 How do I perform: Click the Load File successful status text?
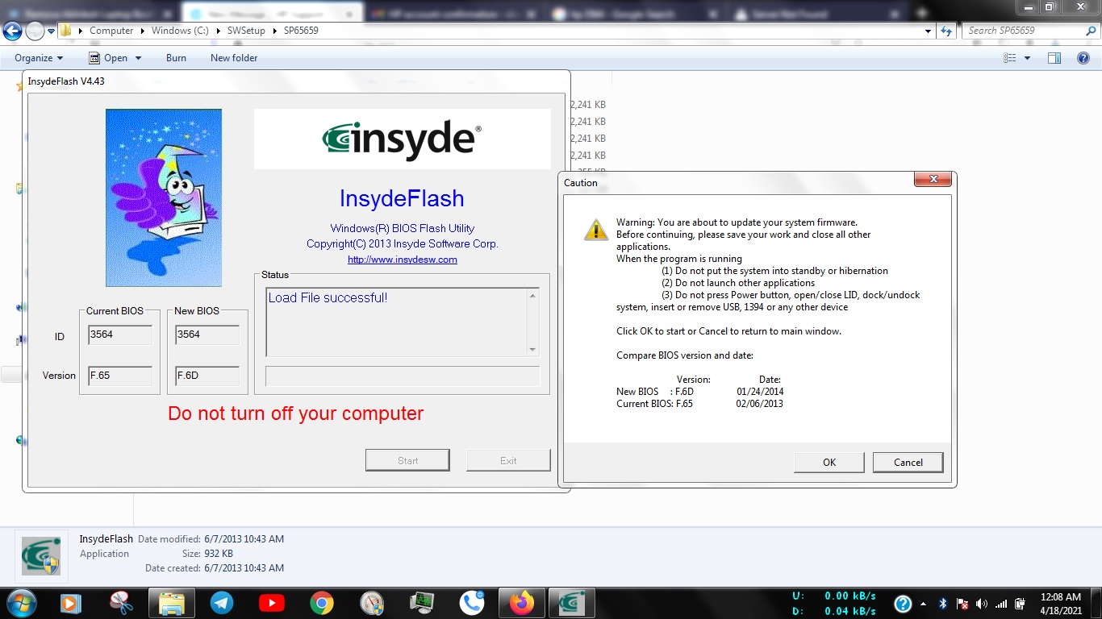(328, 297)
